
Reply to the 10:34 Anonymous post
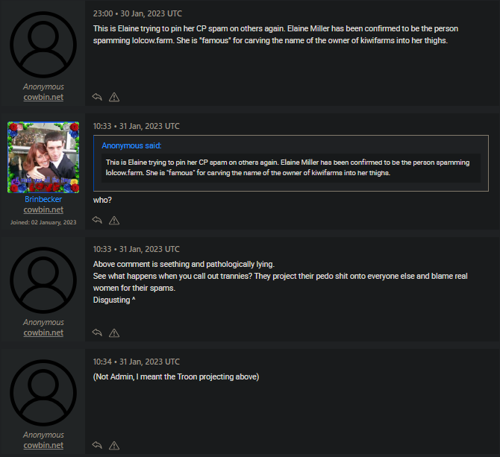point(97,446)
